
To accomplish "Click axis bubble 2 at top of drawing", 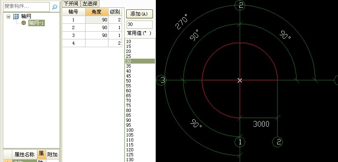I will point(240,5).
